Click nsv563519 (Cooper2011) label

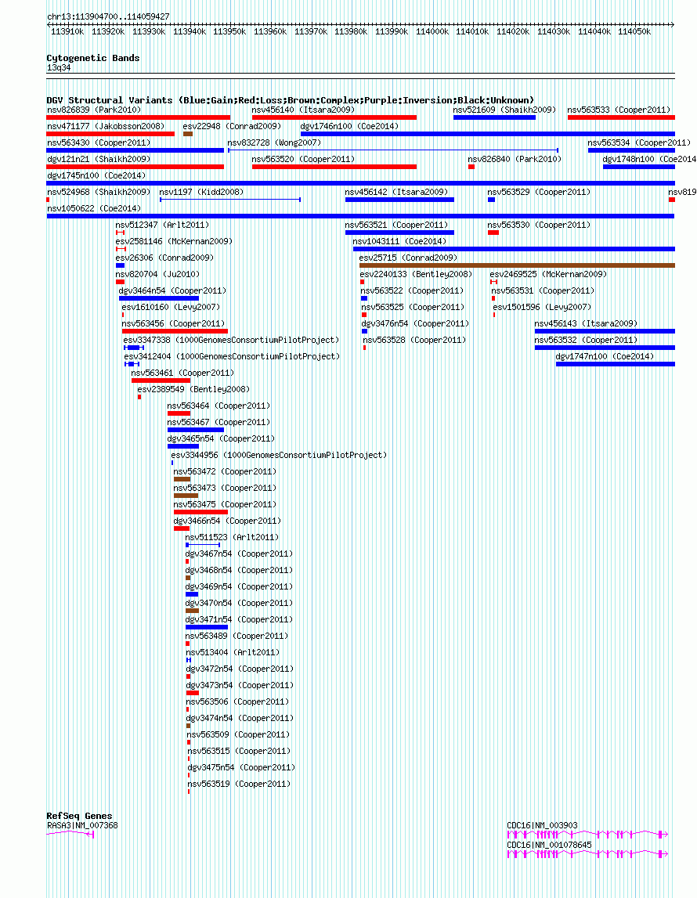tap(240, 784)
